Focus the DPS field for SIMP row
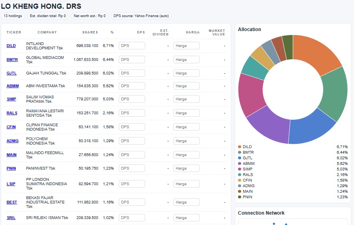 point(132,99)
